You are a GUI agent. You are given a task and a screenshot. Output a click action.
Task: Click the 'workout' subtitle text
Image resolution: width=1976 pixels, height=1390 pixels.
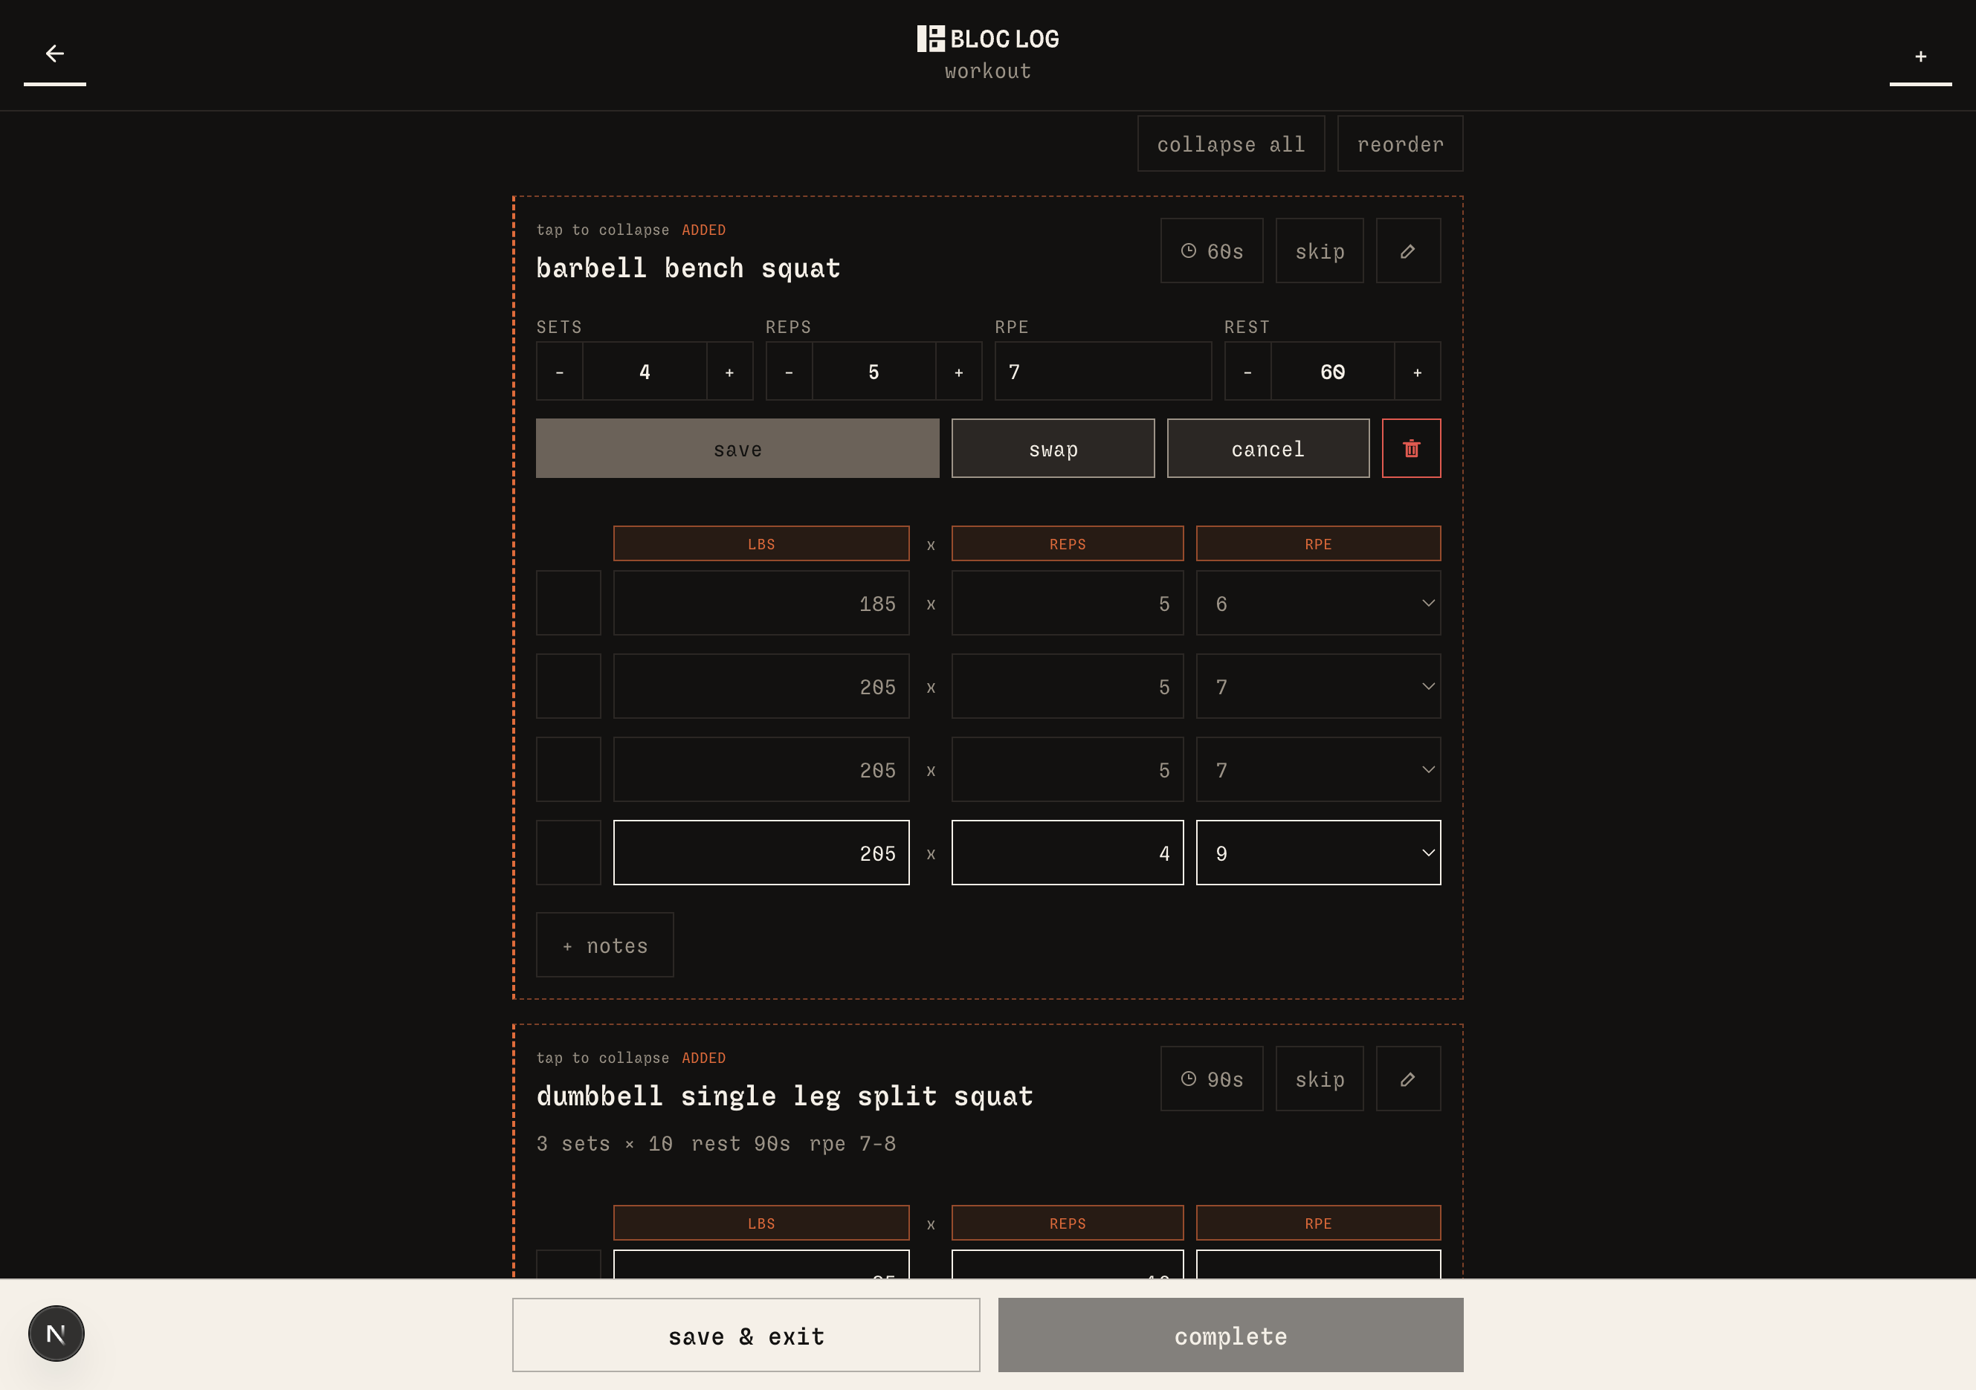(988, 71)
